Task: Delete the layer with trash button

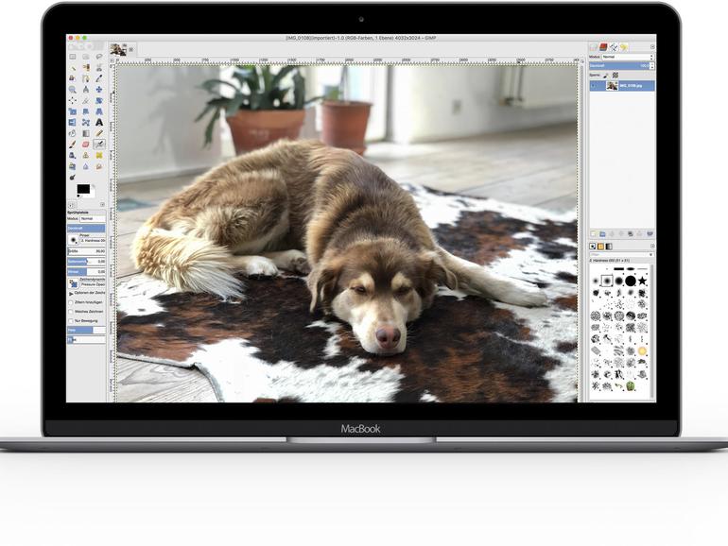Action: 650,234
